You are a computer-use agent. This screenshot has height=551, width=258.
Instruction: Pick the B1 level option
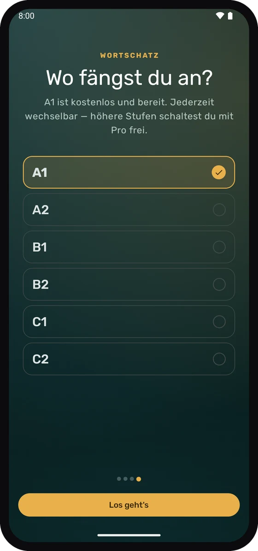click(x=129, y=247)
